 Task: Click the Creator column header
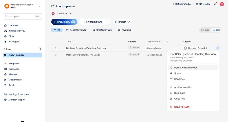[x=187, y=42]
